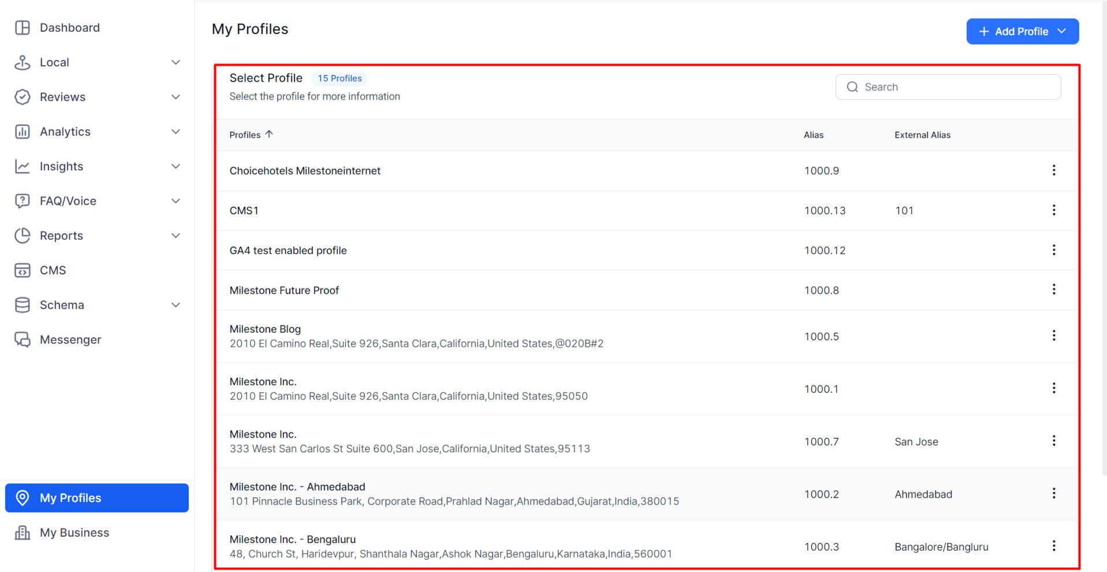Viewport: 1107px width, 572px height.
Task: Click the plus icon on Add Profile
Action: coord(984,31)
